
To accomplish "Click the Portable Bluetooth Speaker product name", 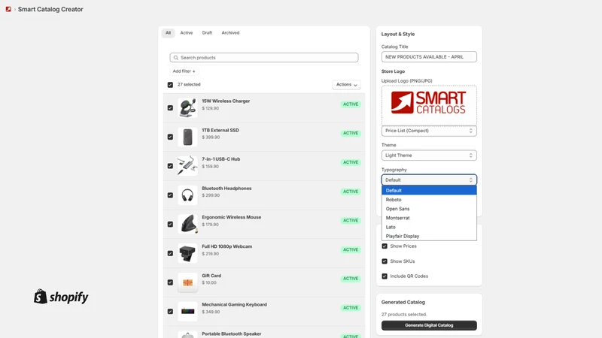I will [232, 333].
